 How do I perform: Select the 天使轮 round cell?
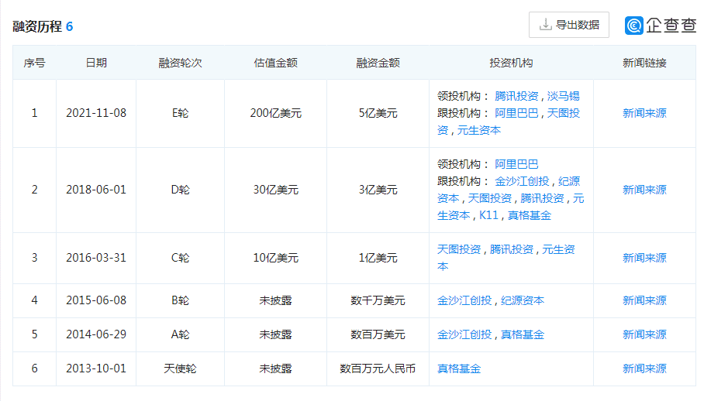180,368
